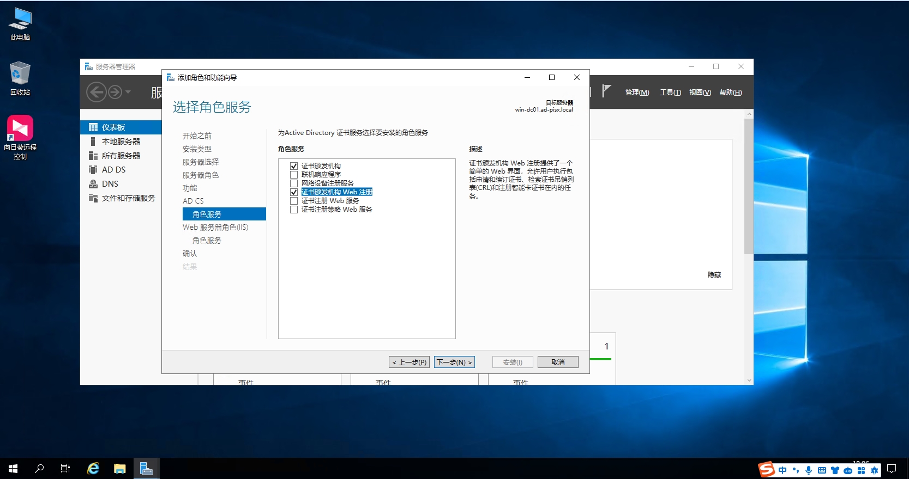Click the 下一步(N) button
This screenshot has width=909, height=479.
click(x=454, y=362)
